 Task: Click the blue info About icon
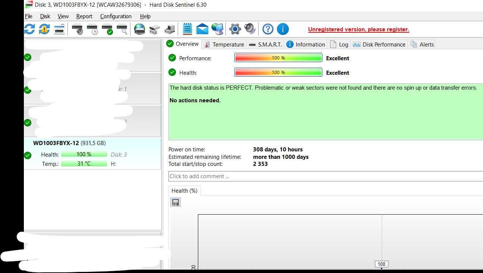pyautogui.click(x=283, y=29)
